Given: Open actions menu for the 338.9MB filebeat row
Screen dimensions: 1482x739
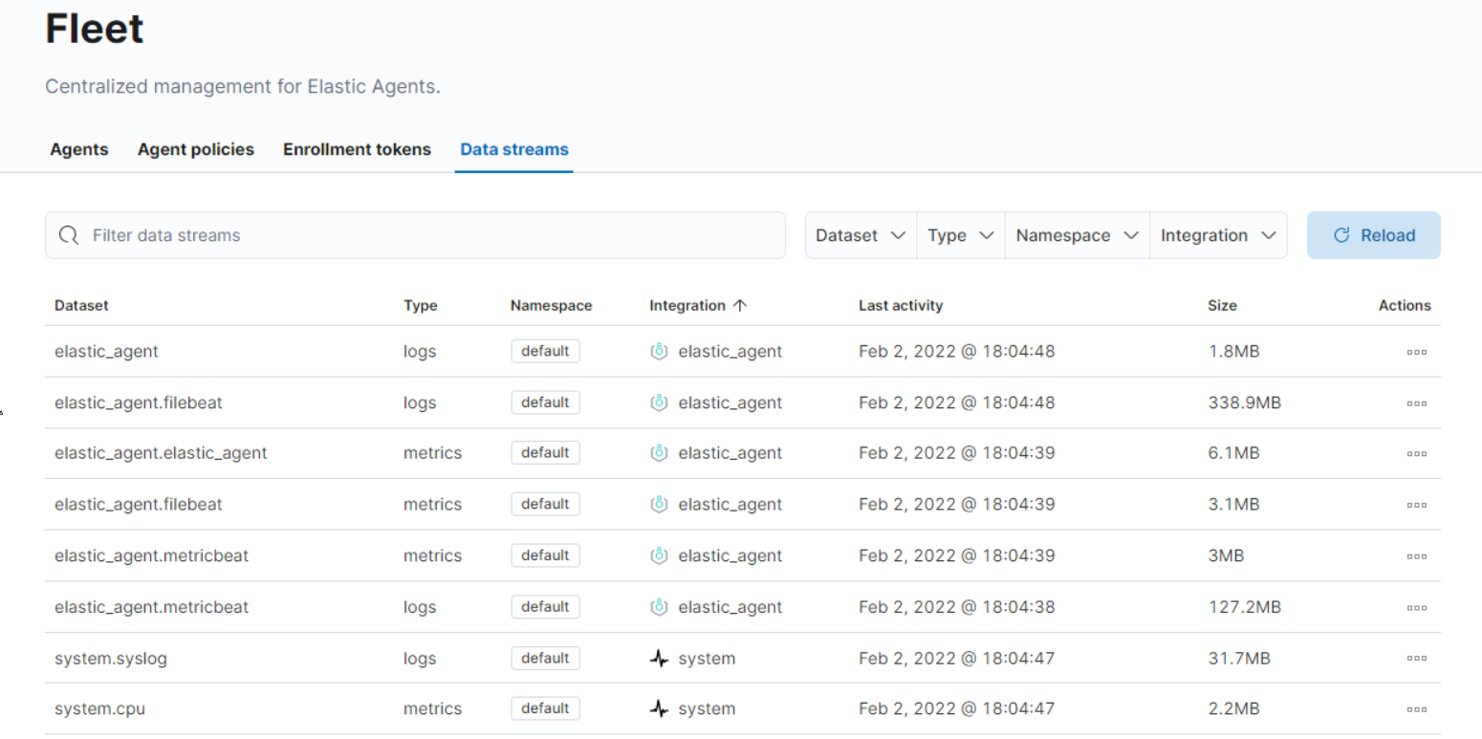Looking at the screenshot, I should [x=1416, y=403].
